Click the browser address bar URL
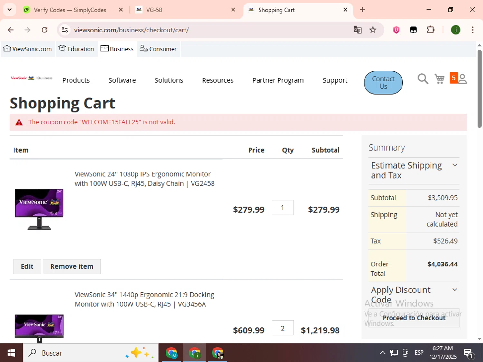Image resolution: width=483 pixels, height=362 pixels. click(x=131, y=30)
